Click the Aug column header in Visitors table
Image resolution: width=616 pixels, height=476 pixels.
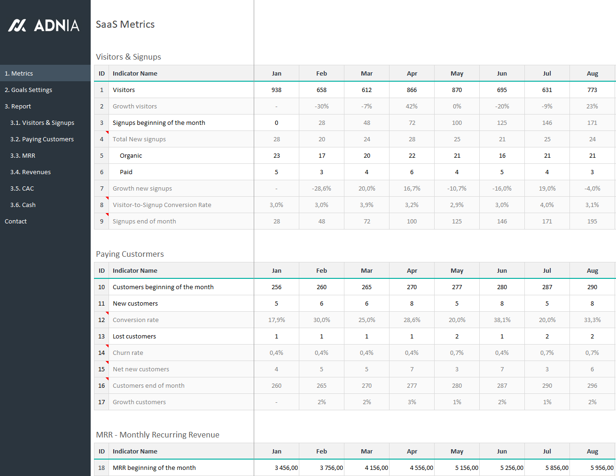click(592, 73)
